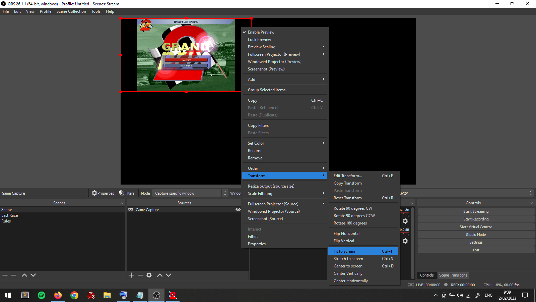536x302 pixels.
Task: Select the Last Race scene
Action: pyautogui.click(x=10, y=215)
